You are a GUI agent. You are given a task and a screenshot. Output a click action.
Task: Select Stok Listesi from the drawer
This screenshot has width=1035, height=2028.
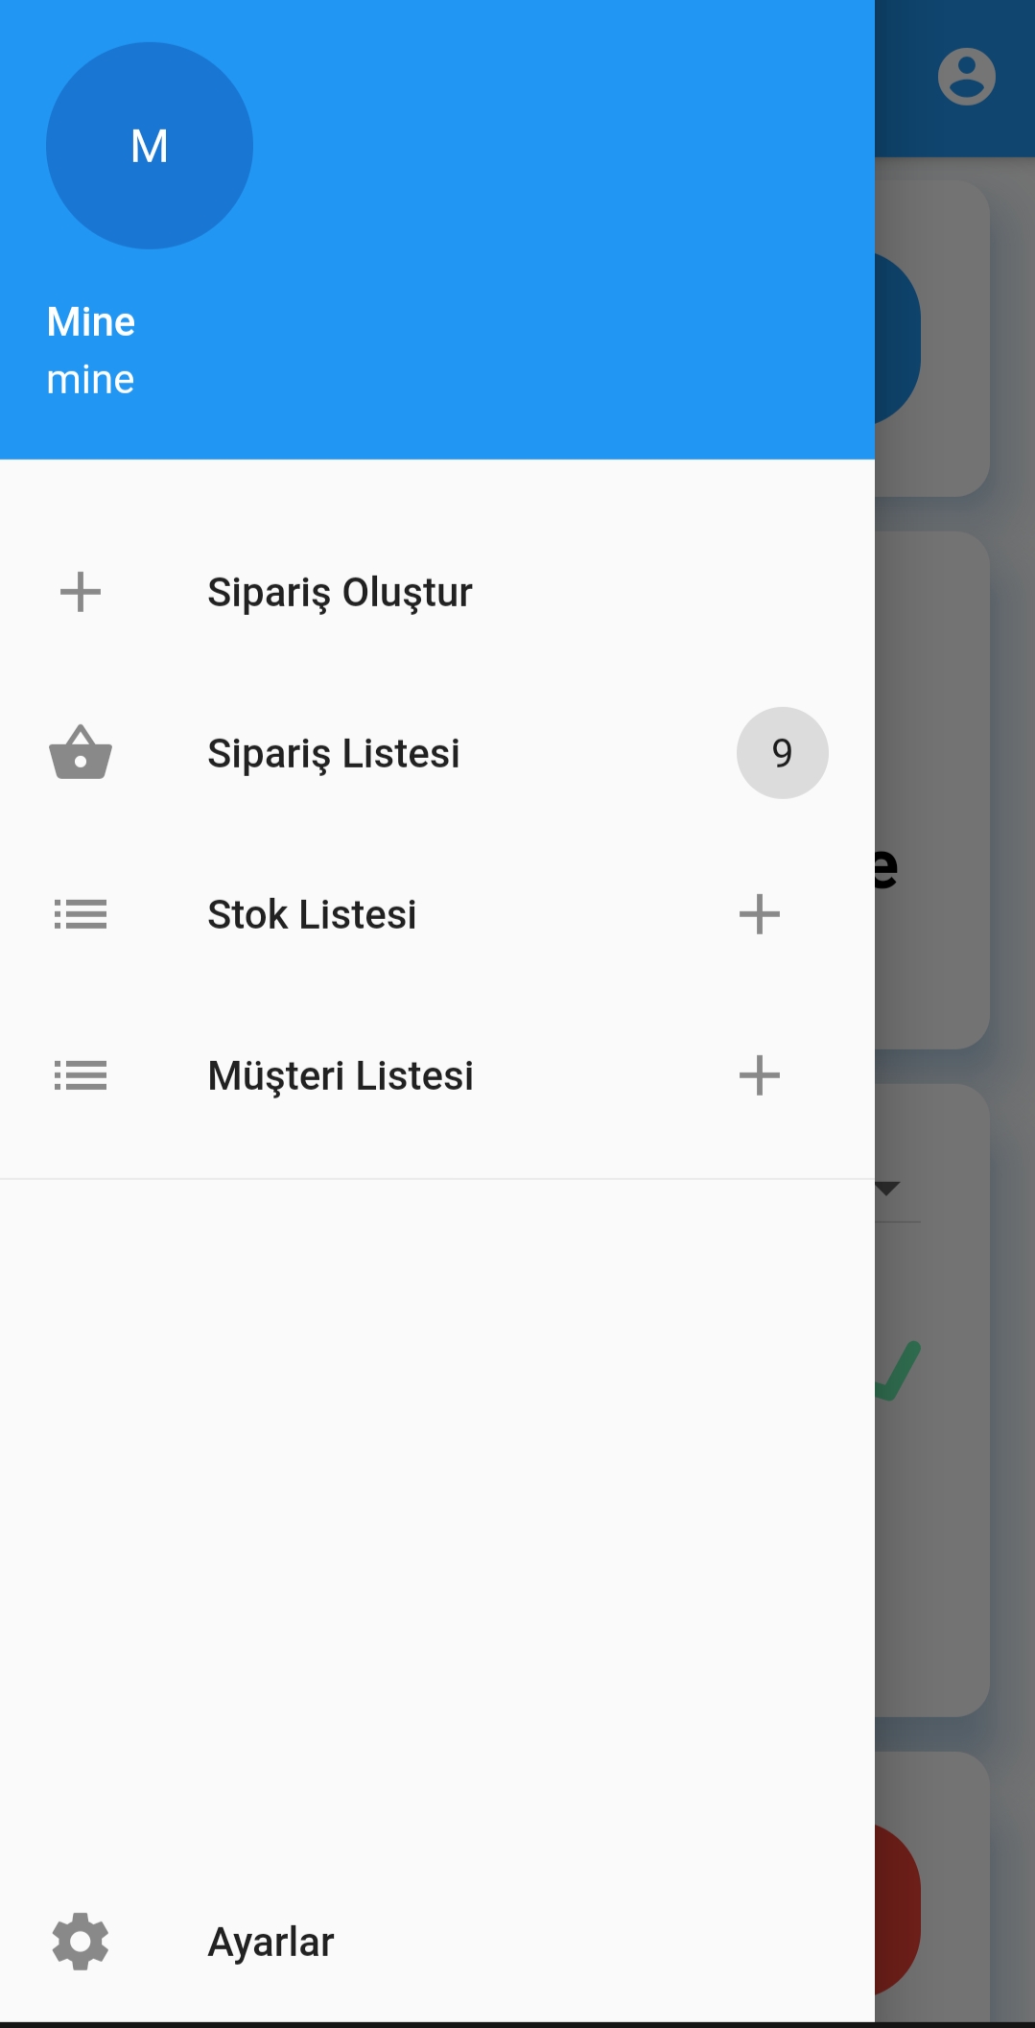(x=437, y=914)
